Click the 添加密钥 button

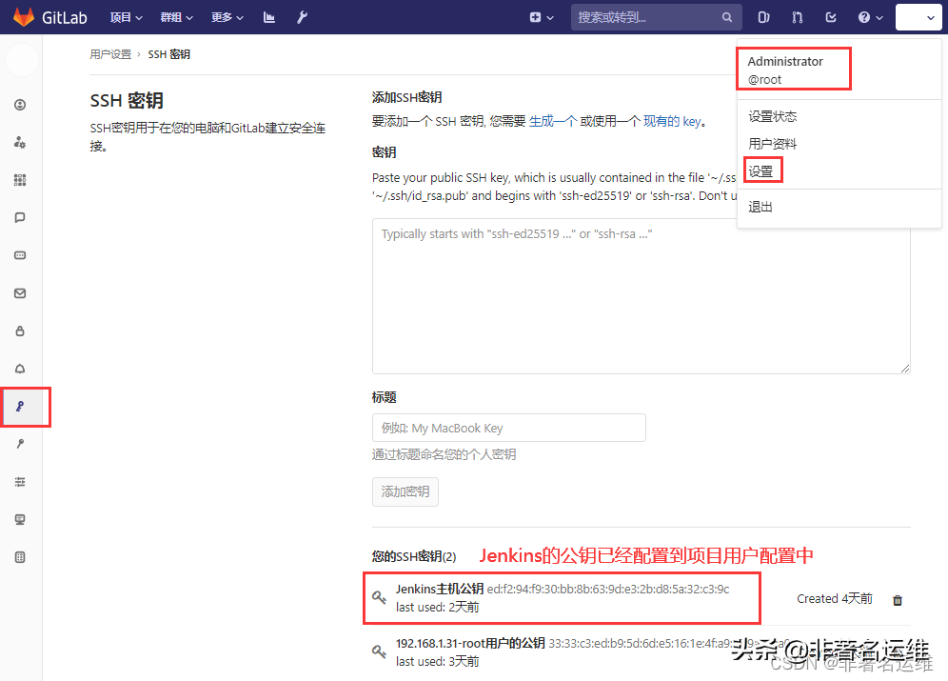tap(405, 492)
